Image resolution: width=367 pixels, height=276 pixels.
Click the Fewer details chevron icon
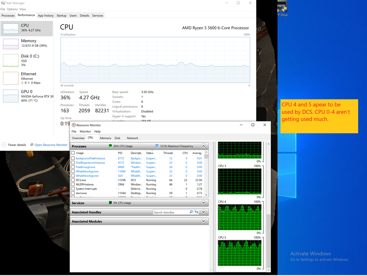coord(4,145)
